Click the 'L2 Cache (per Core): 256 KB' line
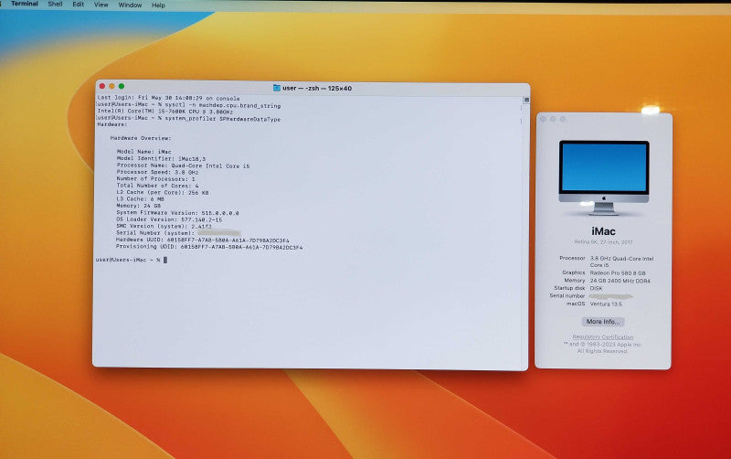The width and height of the screenshot is (731, 459). click(x=163, y=192)
